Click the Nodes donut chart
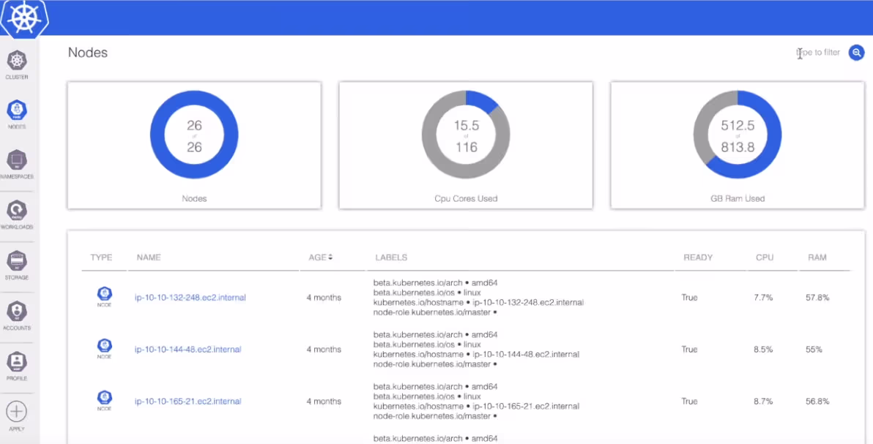Image resolution: width=873 pixels, height=444 pixels. point(194,135)
